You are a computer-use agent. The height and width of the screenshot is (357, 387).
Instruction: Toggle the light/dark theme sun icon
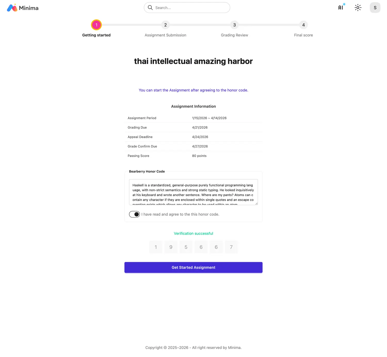click(x=358, y=7)
